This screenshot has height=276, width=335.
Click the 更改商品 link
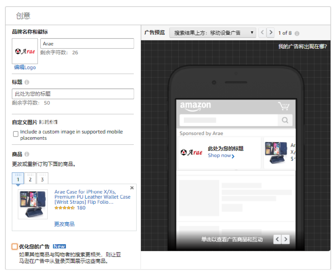click(64, 224)
